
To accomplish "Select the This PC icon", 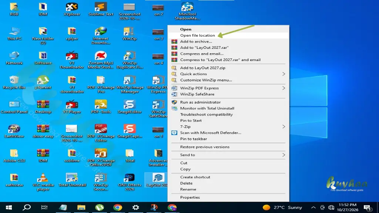I will coord(14,34).
